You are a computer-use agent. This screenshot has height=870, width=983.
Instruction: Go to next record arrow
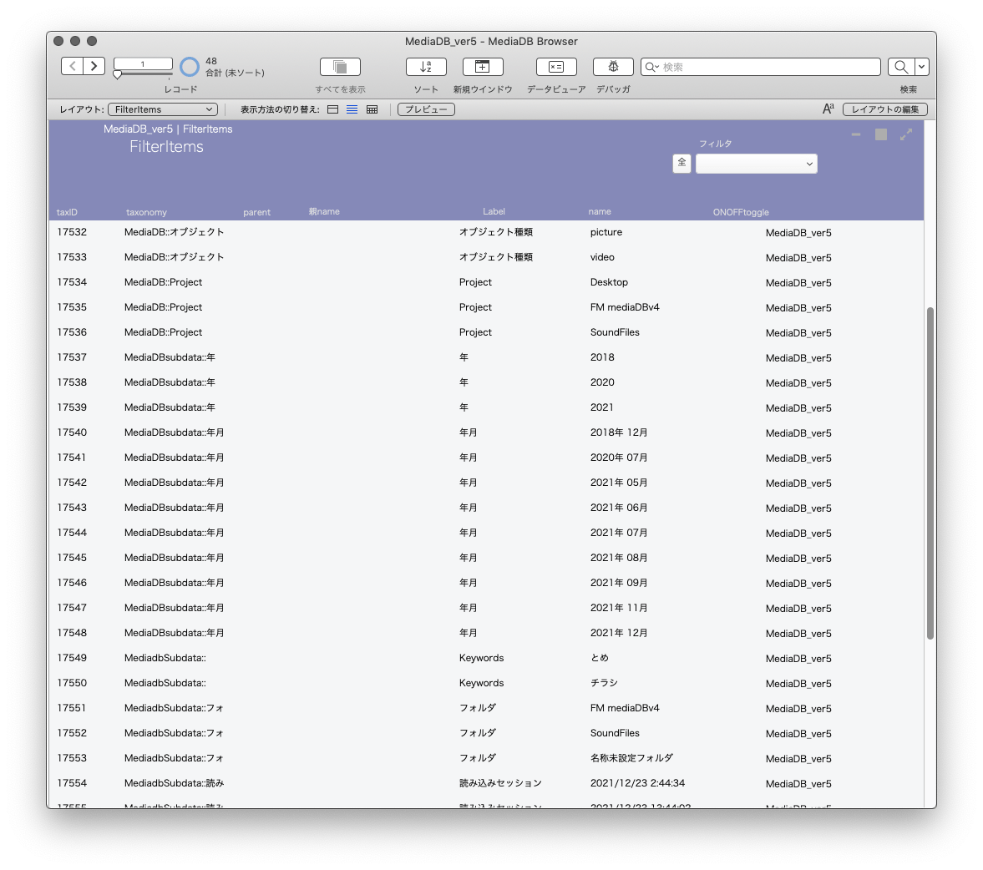pyautogui.click(x=94, y=66)
